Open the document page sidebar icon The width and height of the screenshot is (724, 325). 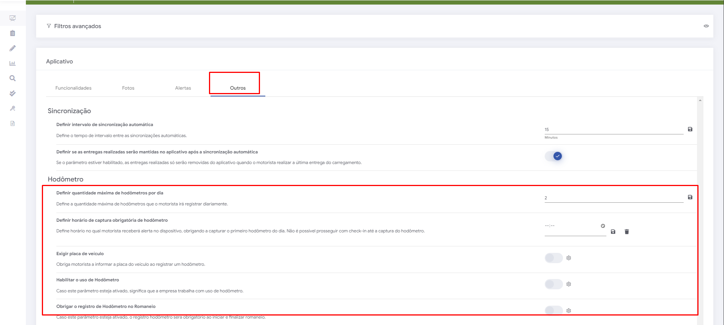pos(13,123)
